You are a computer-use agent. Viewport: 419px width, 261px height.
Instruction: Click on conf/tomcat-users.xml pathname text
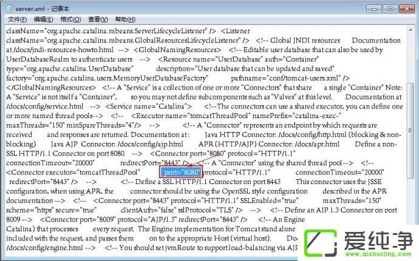[x=310, y=78]
